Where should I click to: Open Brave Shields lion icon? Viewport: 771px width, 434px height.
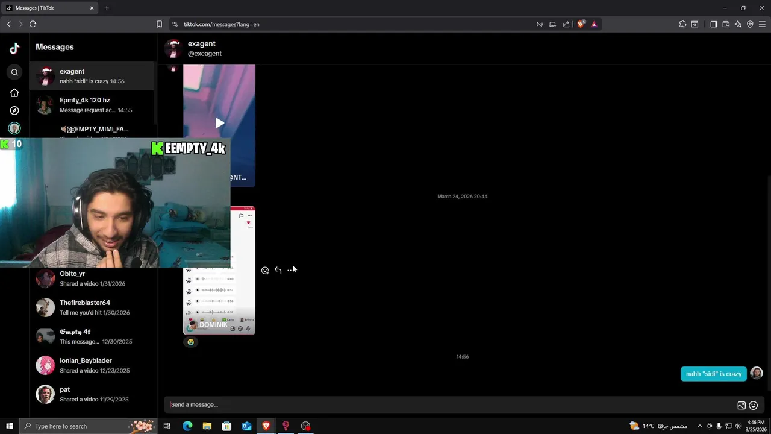click(x=581, y=24)
